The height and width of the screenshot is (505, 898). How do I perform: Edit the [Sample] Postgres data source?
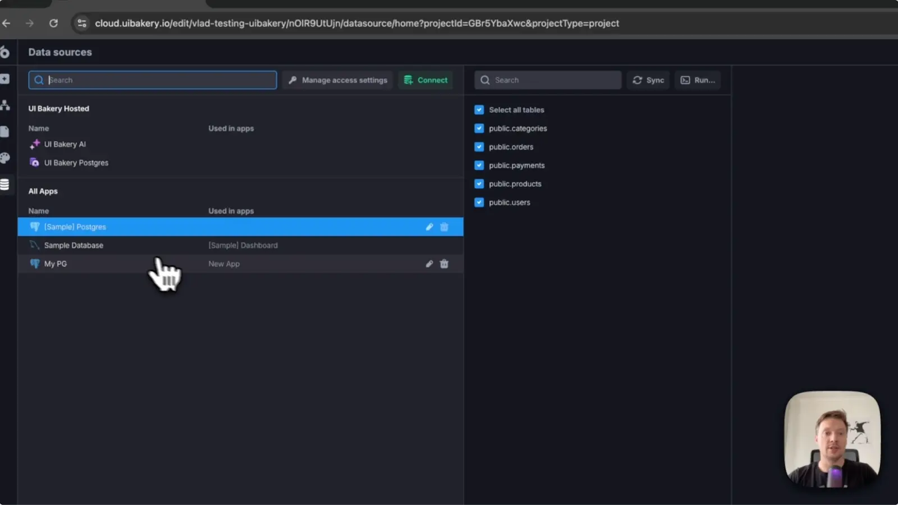(429, 227)
